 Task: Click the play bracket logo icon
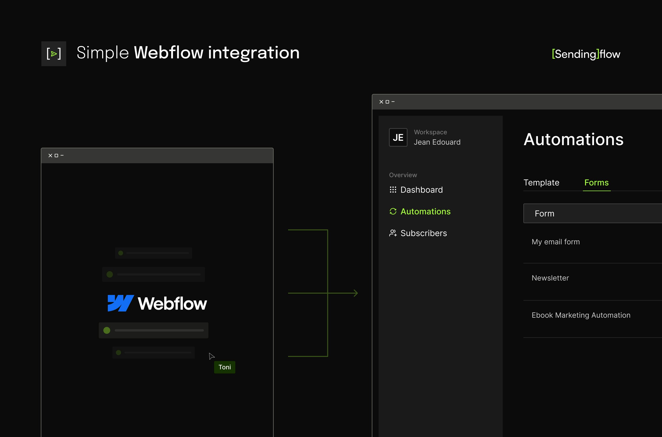coord(54,53)
